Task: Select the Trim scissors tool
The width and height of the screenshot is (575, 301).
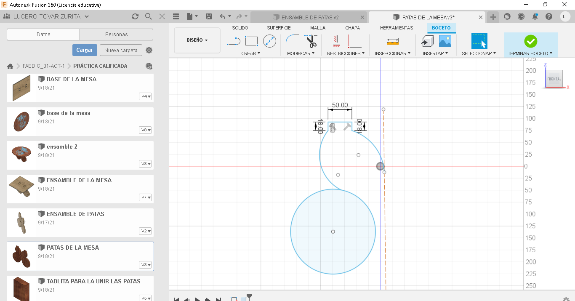Action: [311, 41]
